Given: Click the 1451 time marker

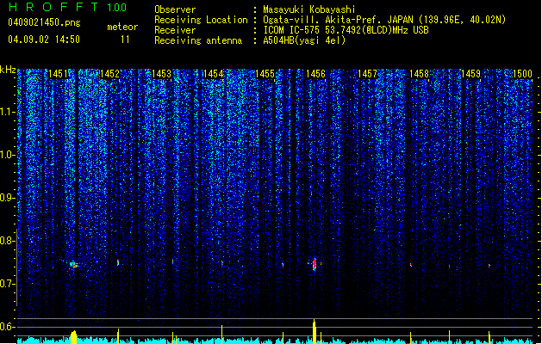Looking at the screenshot, I should (x=58, y=74).
